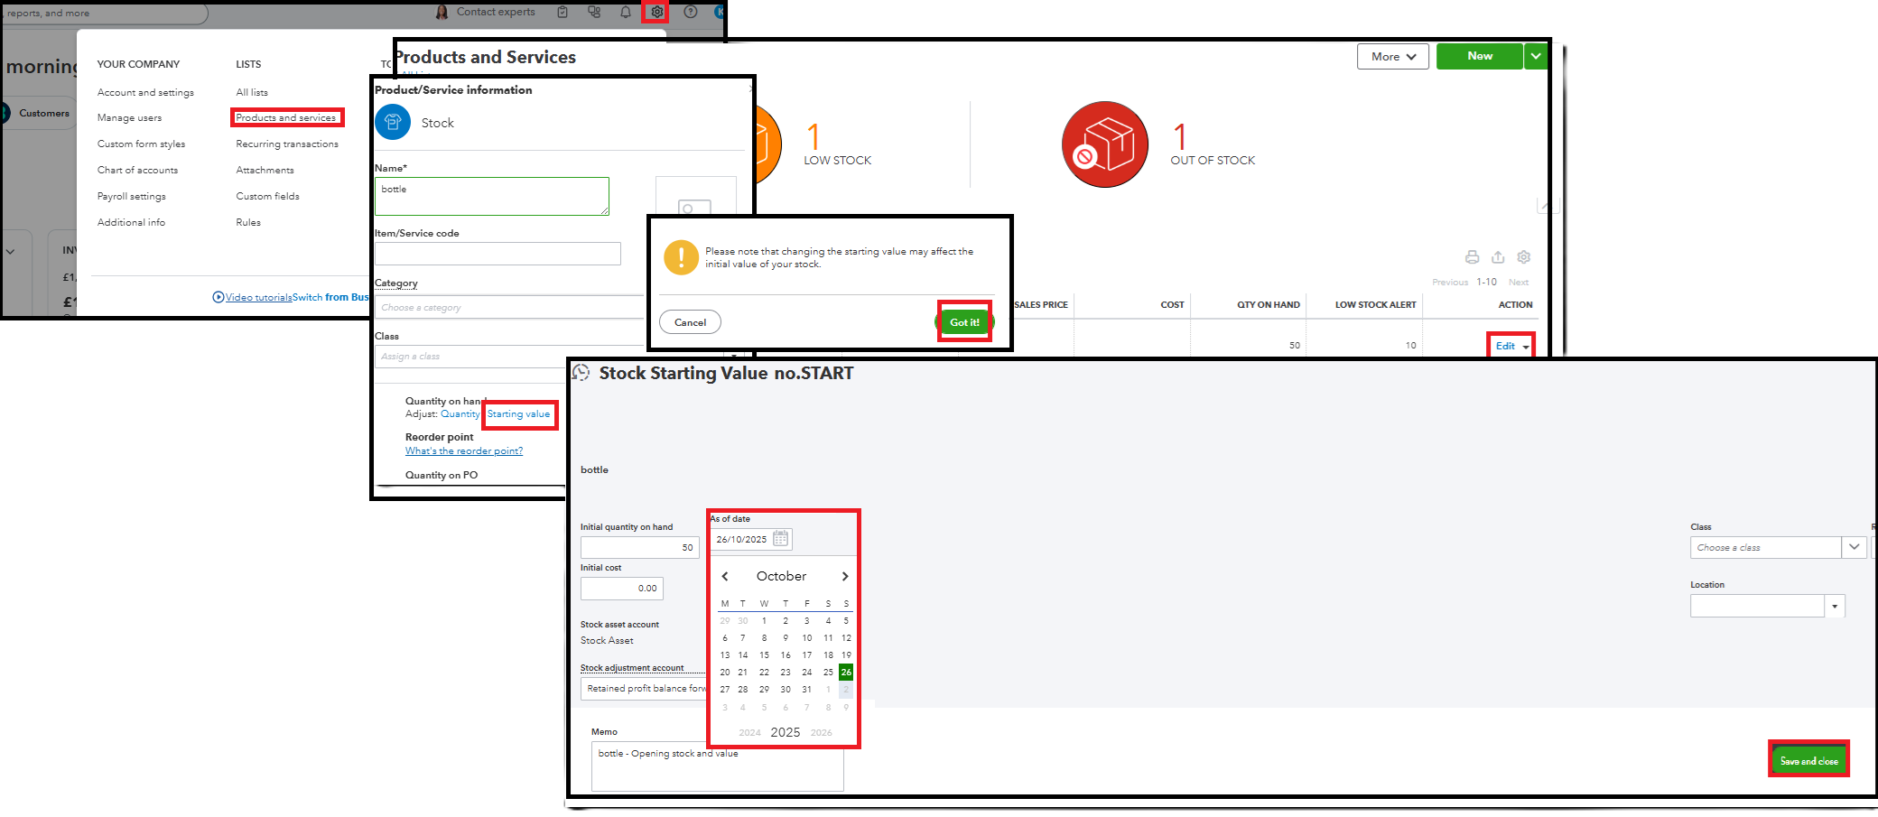Click the clipboard tasks icon in top bar
This screenshot has width=1878, height=817.
click(x=562, y=12)
